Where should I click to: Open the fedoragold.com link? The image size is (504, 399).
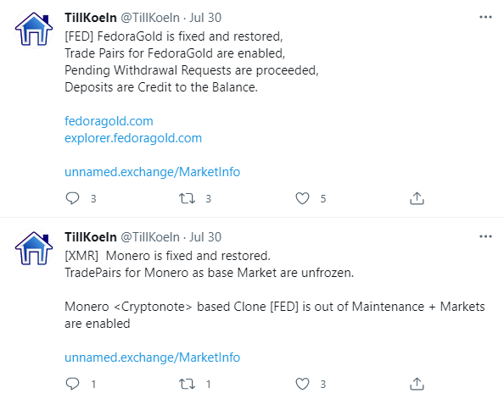pyautogui.click(x=109, y=121)
